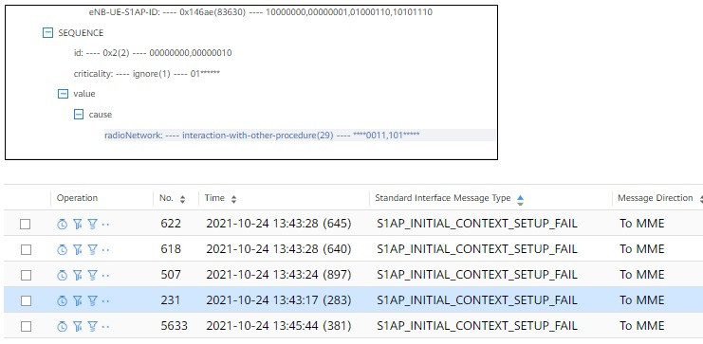Select the id 0x2(2) line
Viewport: 703px width, 344px height.
pos(153,53)
